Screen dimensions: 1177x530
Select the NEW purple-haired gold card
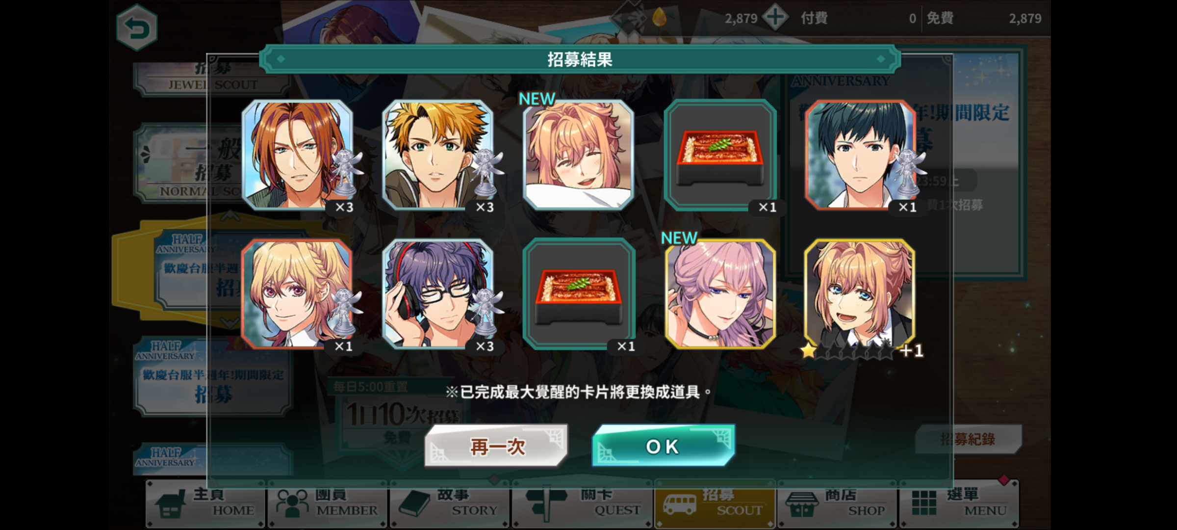pyautogui.click(x=720, y=293)
